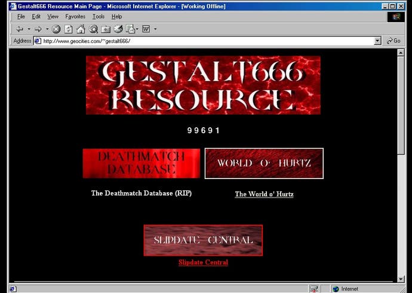Image resolution: width=412 pixels, height=293 pixels.
Task: Follow the Slipdate Central text link
Action: (203, 263)
